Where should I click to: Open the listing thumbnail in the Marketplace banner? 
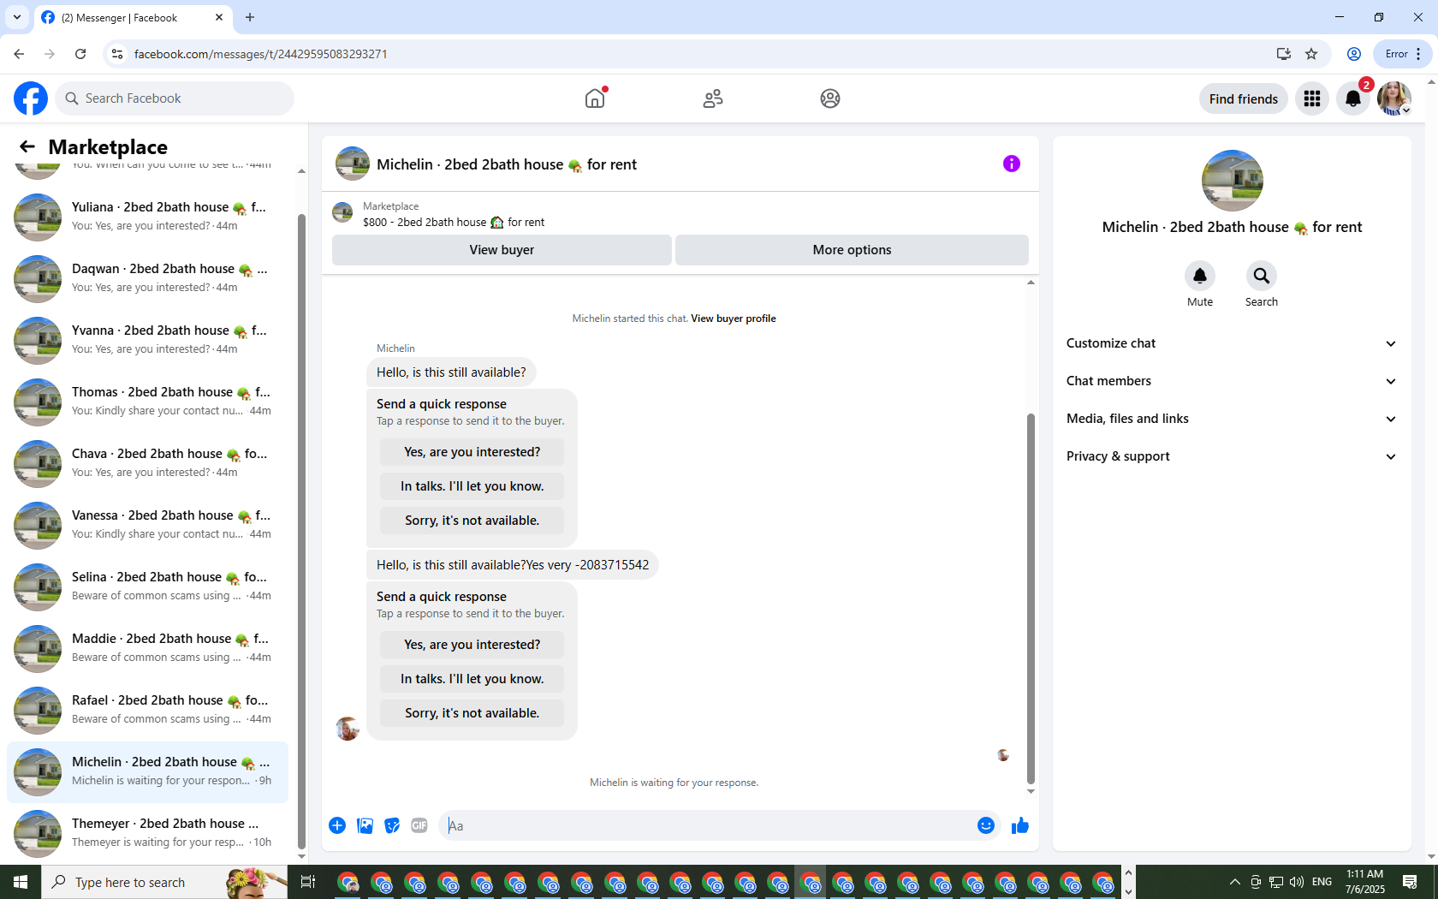tap(342, 212)
